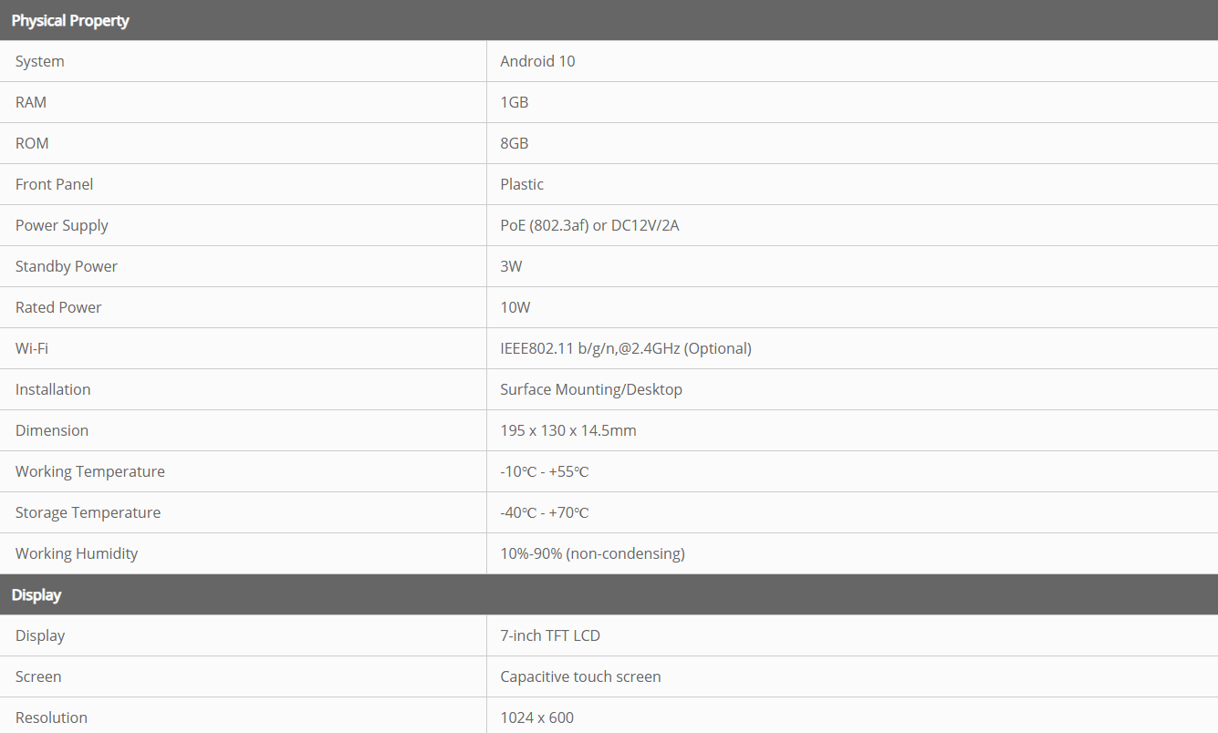Click the IEEE802.11 b/g/n Wi-Fi value

pos(625,348)
